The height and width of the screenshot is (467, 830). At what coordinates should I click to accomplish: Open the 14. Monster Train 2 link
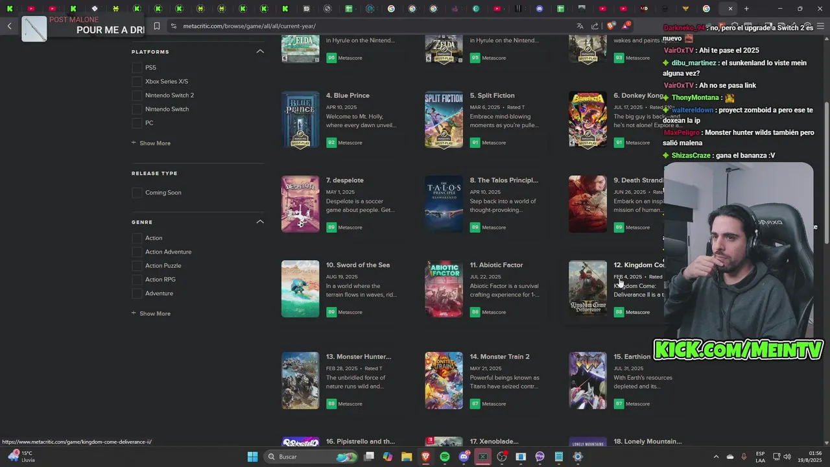pos(499,357)
